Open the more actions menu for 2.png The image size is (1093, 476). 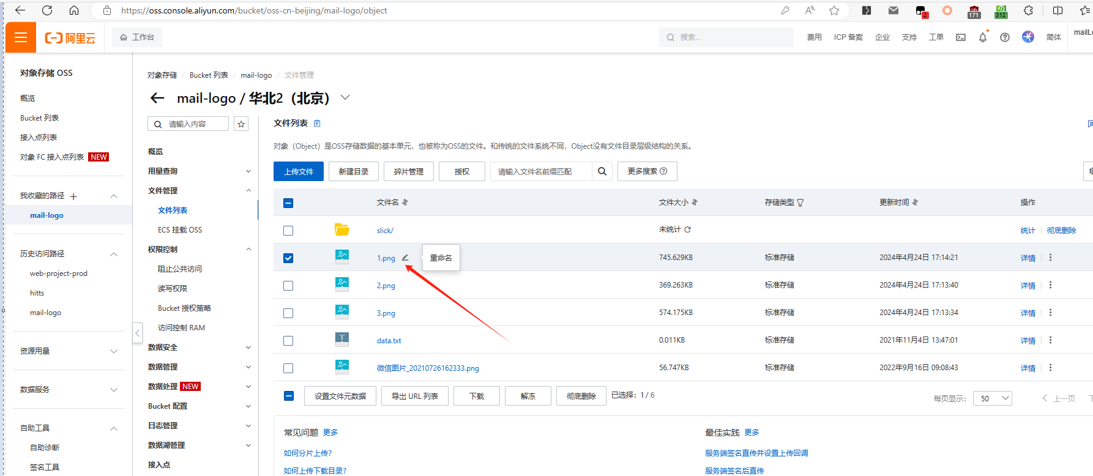tap(1050, 285)
